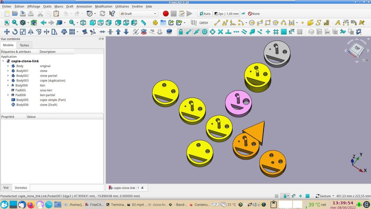
Task: Expand the Body004 lien node
Action: click(x=8, y=85)
